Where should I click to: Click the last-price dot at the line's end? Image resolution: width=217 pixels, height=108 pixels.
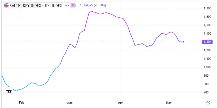click(183, 42)
